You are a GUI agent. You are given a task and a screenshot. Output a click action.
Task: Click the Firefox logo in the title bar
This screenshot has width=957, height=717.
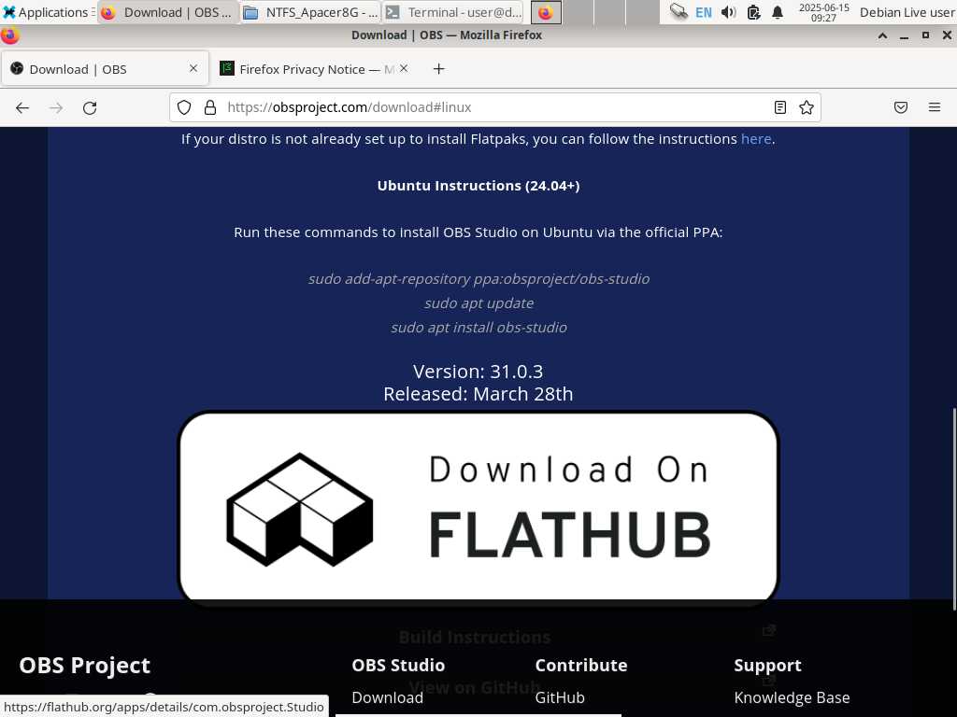pos(9,35)
